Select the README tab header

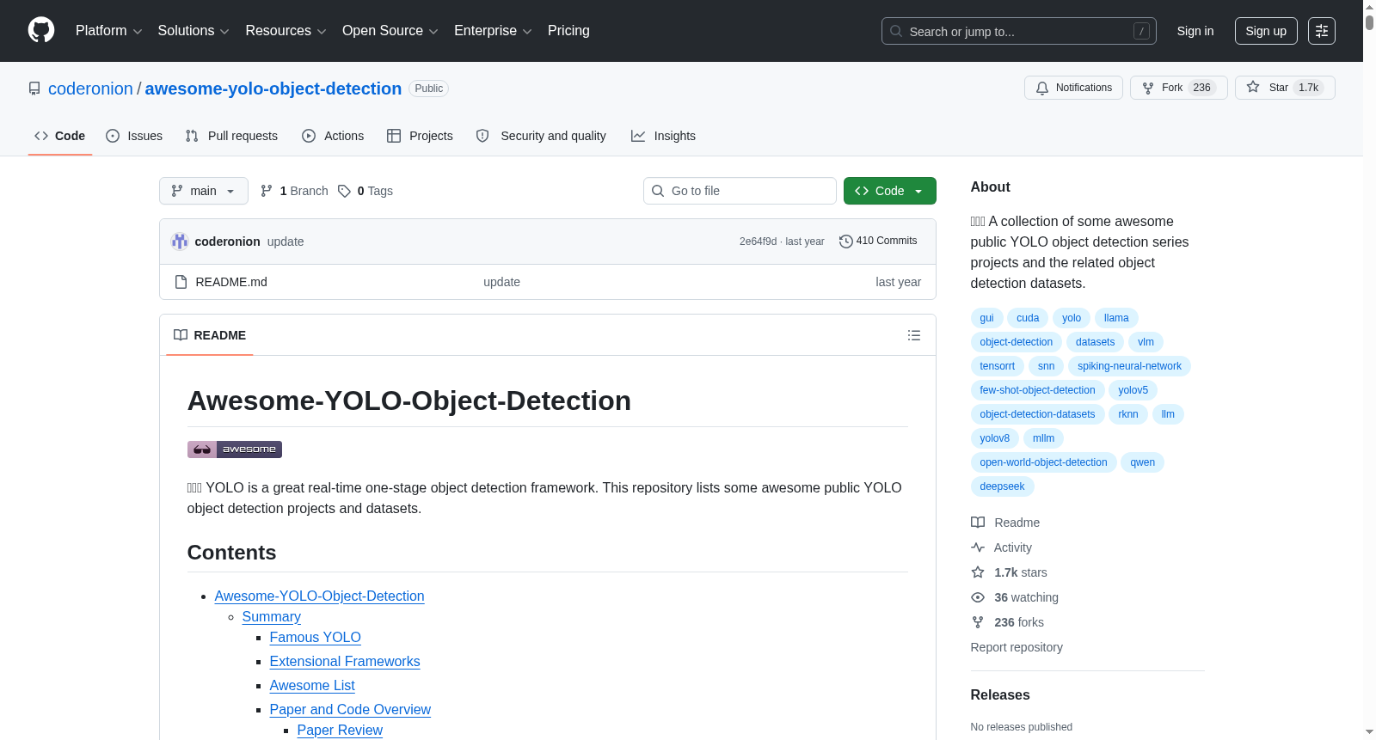click(x=210, y=335)
